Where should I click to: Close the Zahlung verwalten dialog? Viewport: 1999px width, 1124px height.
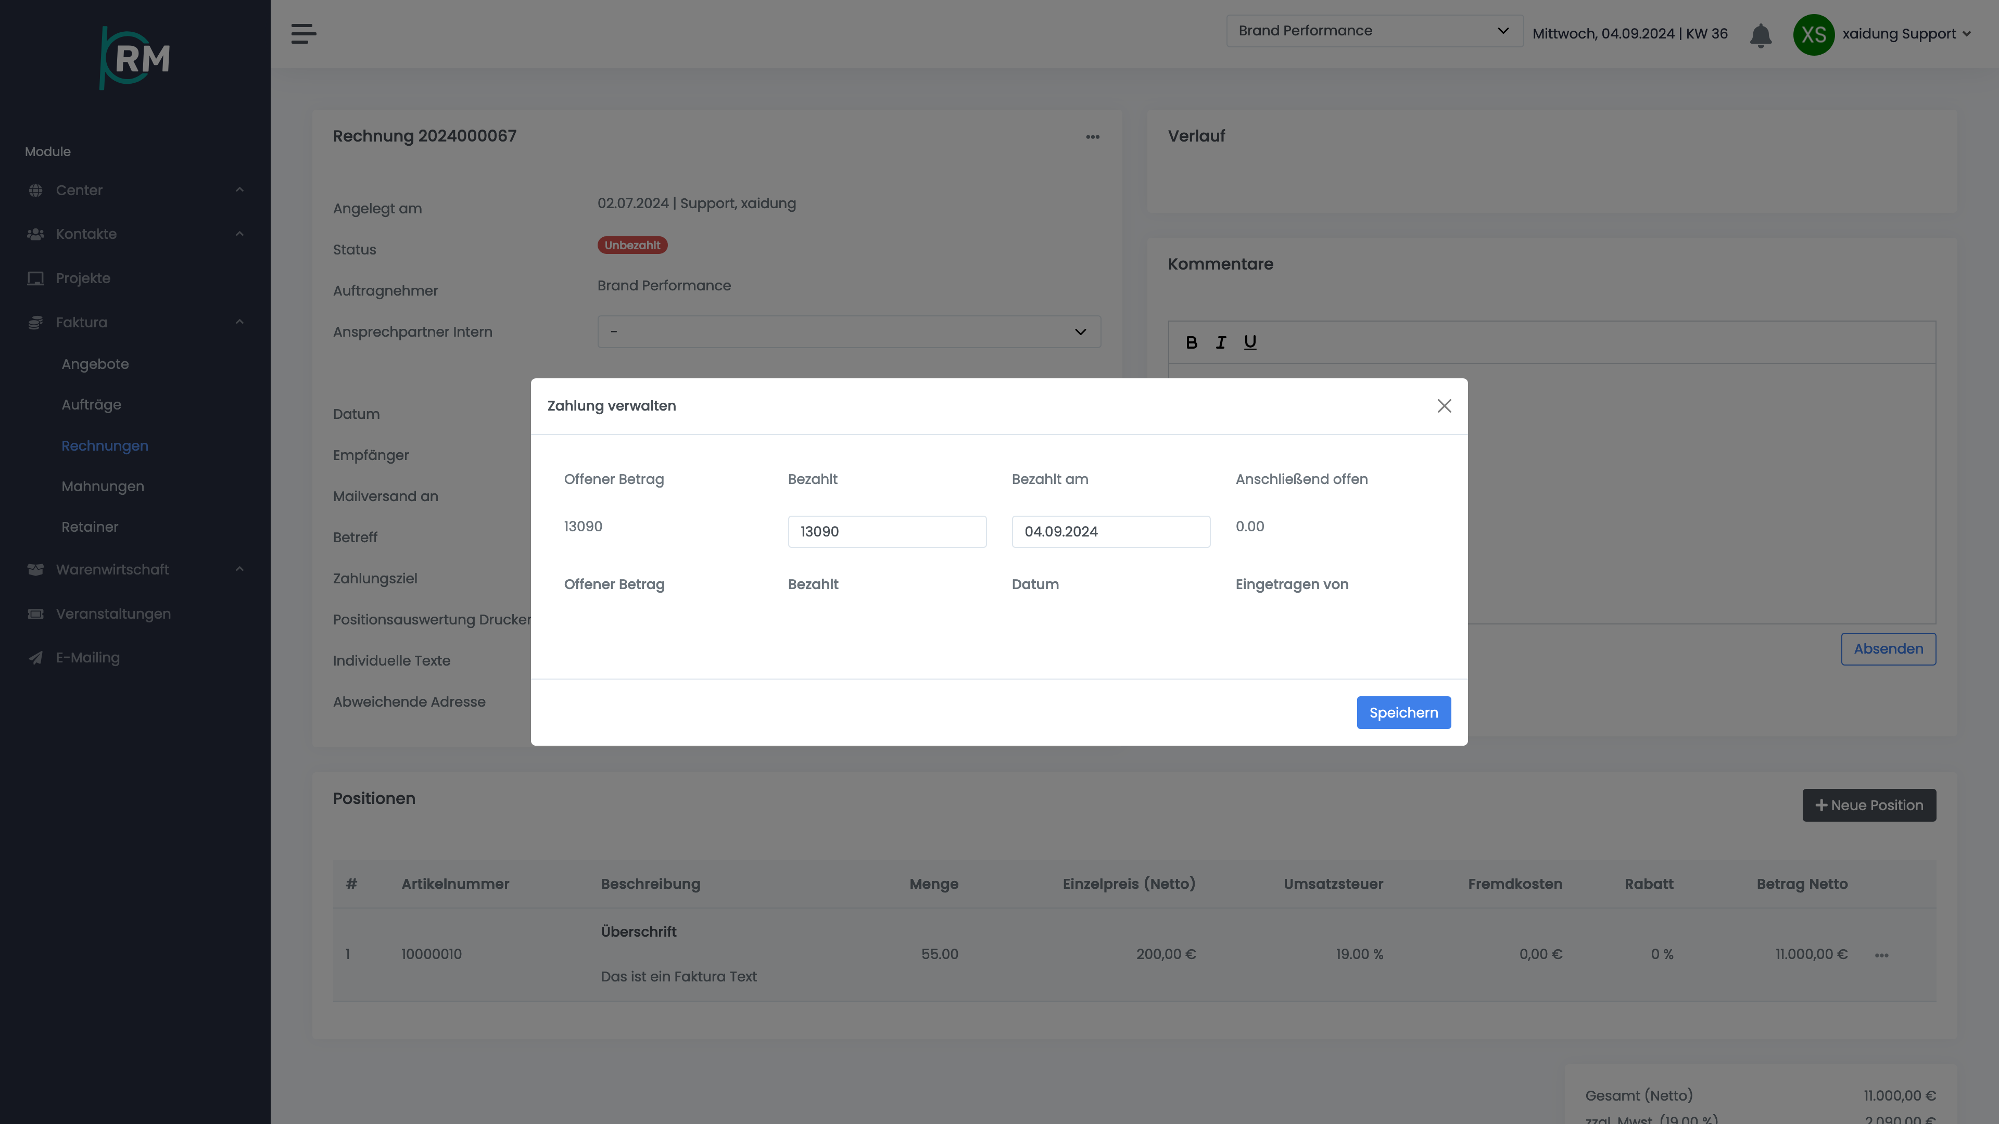point(1444,406)
